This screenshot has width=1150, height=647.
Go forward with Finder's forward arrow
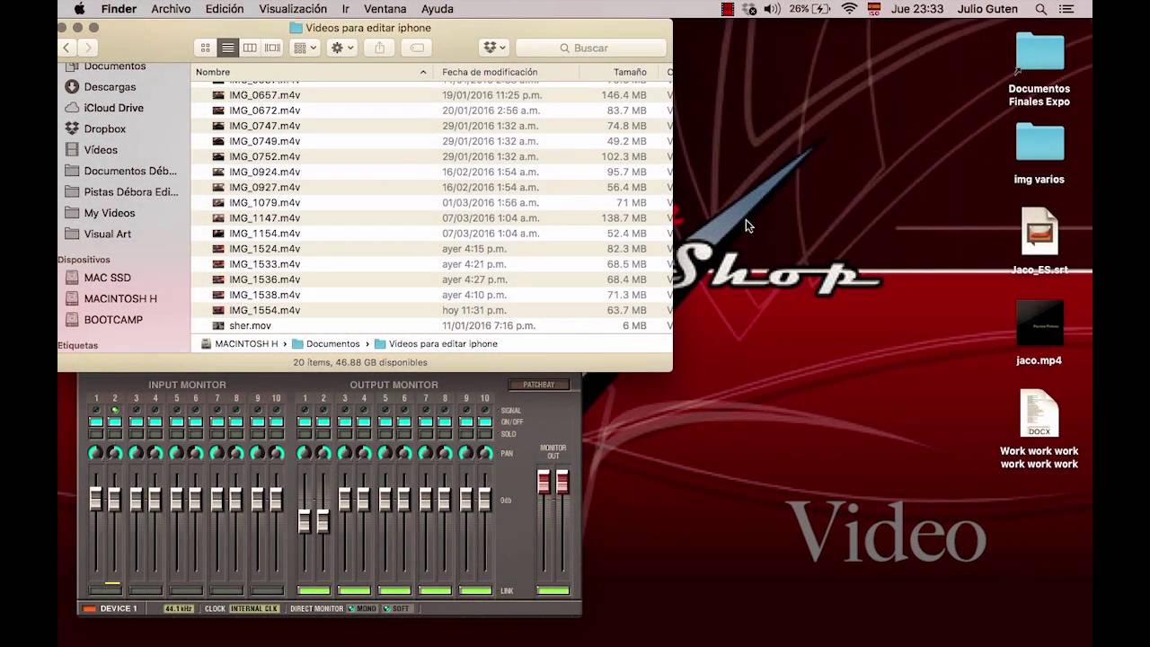[x=87, y=48]
